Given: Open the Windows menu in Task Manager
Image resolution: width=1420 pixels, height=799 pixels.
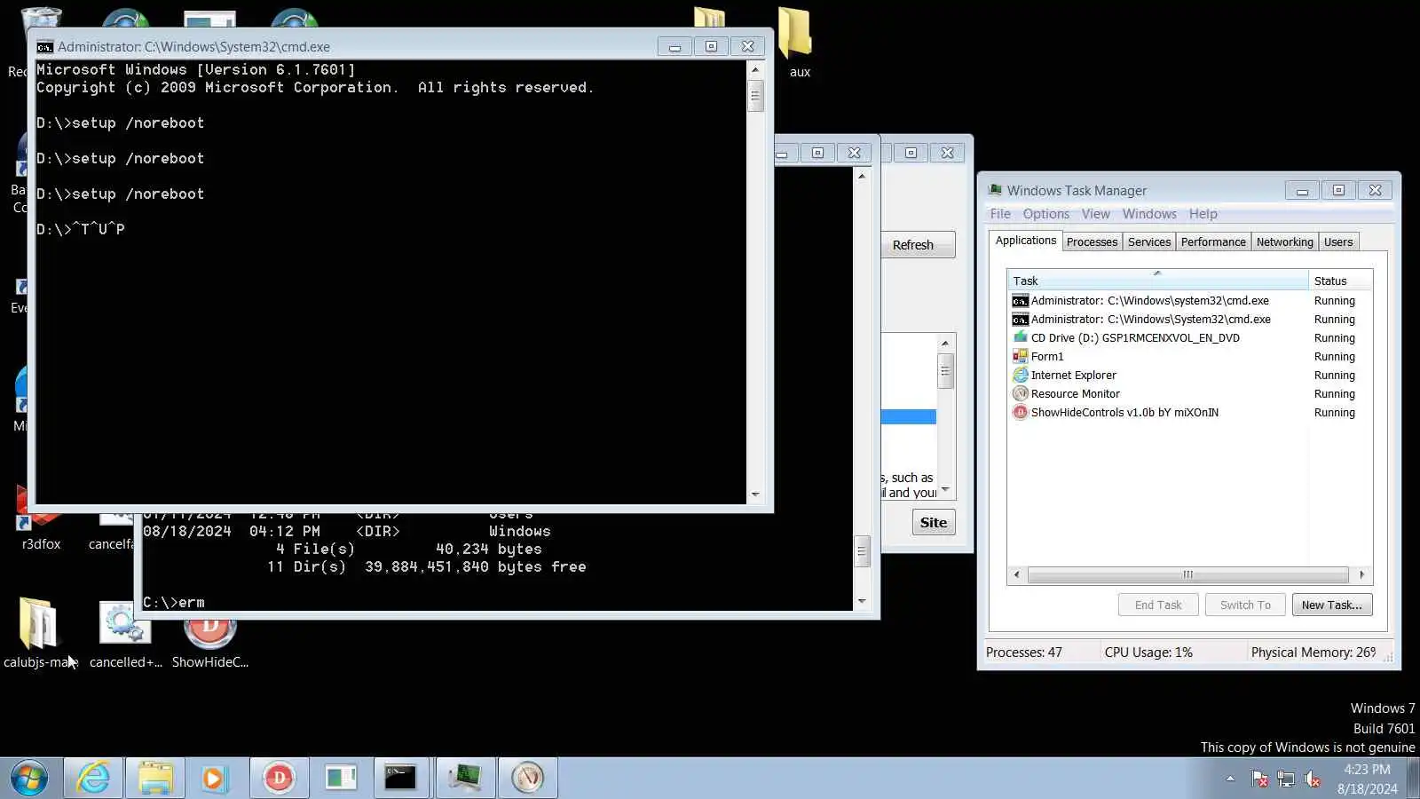Looking at the screenshot, I should [1149, 214].
